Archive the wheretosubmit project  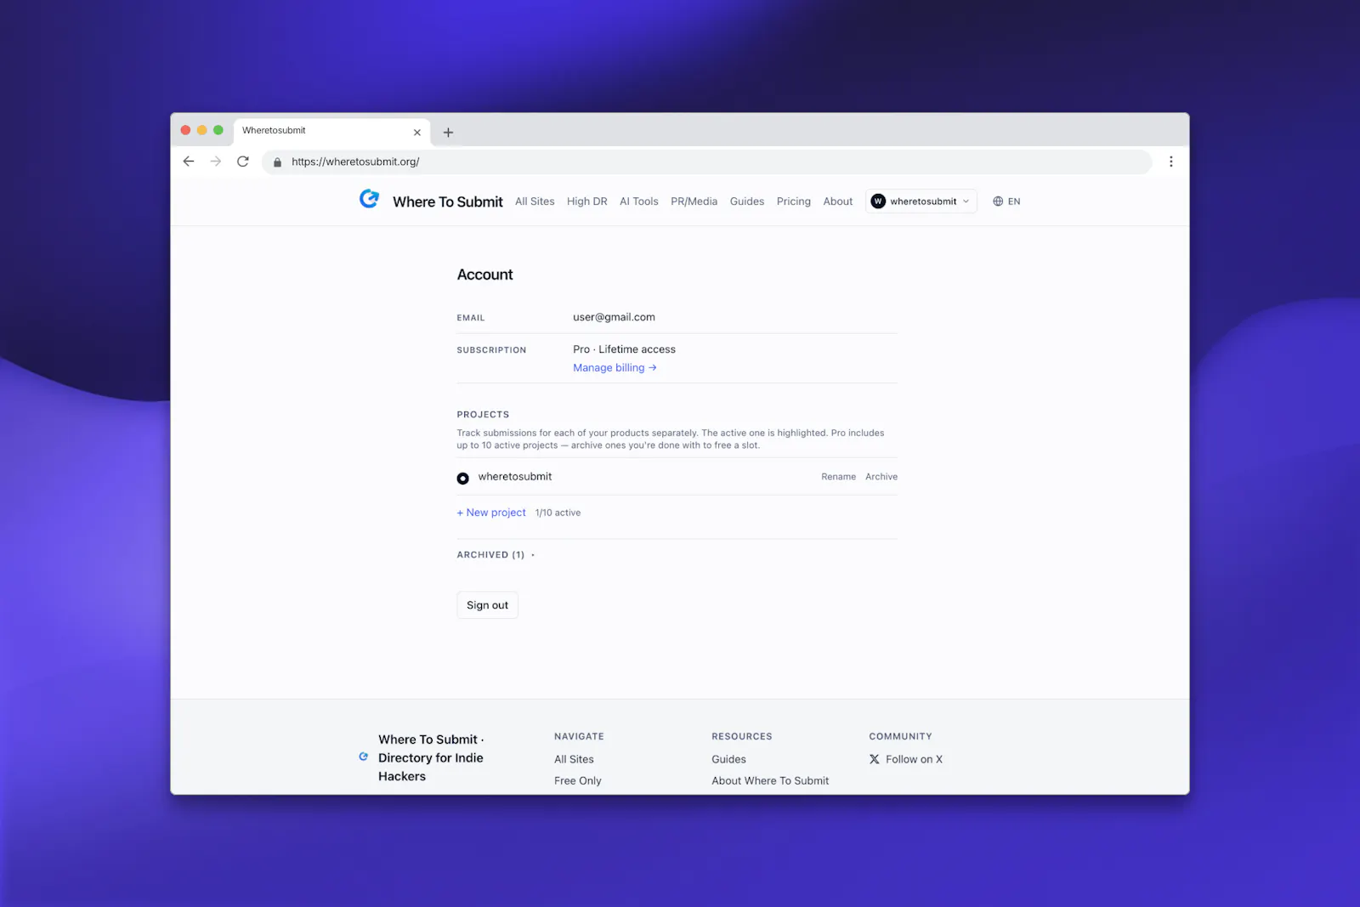881,477
